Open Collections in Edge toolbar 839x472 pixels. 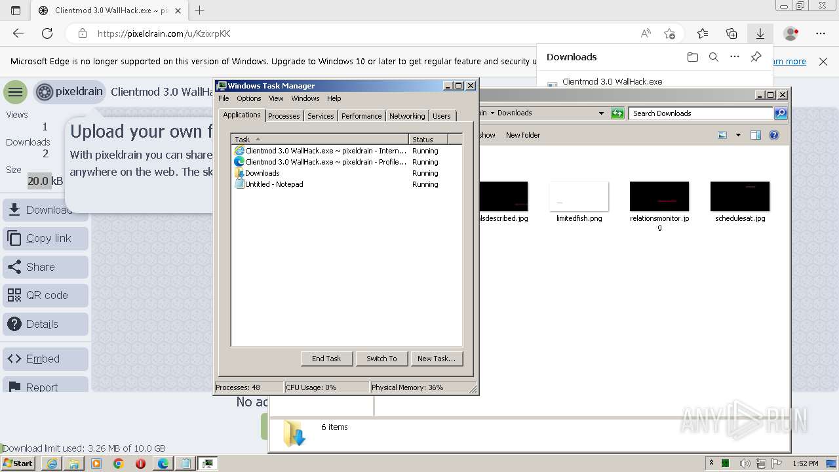(x=732, y=33)
